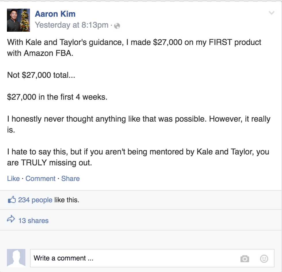Focus the Write a comment field
This screenshot has height=272, width=282.
pyautogui.click(x=152, y=258)
